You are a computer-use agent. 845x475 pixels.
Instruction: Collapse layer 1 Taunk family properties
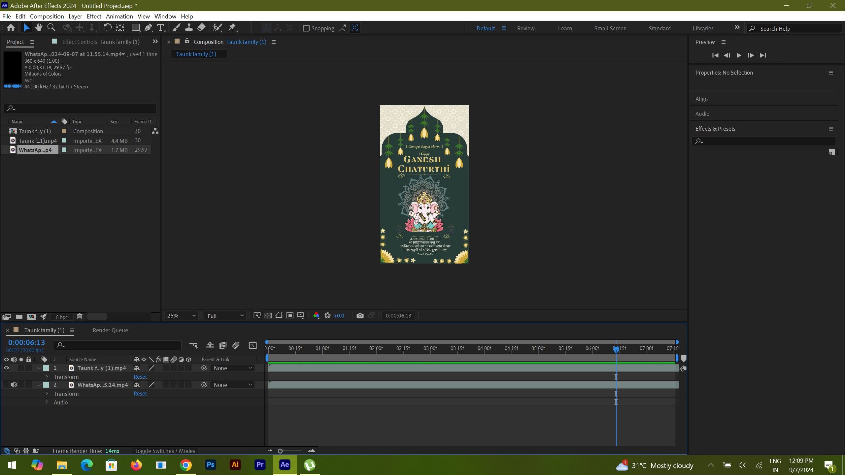coord(39,368)
